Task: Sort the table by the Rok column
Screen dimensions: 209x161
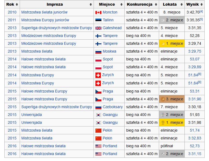Action: (17, 5)
